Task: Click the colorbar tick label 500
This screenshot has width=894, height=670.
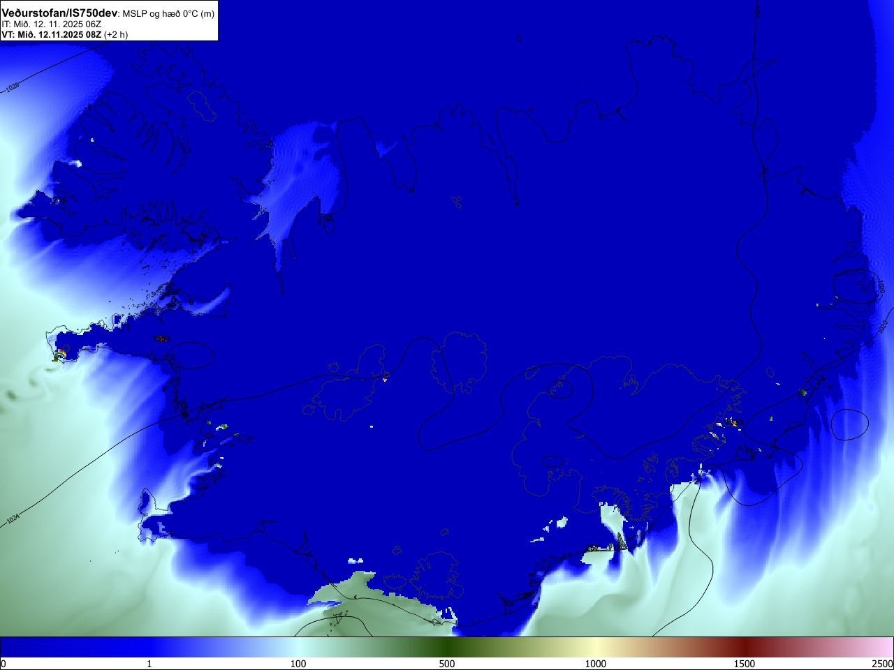Action: (x=447, y=664)
